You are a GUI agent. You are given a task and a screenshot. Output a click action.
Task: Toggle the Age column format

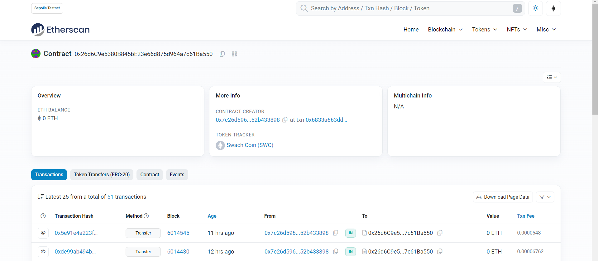pos(212,216)
